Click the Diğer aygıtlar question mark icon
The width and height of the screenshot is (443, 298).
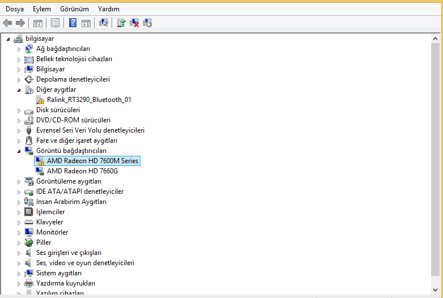tap(29, 90)
